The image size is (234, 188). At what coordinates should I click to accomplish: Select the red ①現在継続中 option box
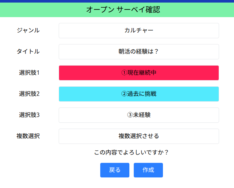click(139, 73)
